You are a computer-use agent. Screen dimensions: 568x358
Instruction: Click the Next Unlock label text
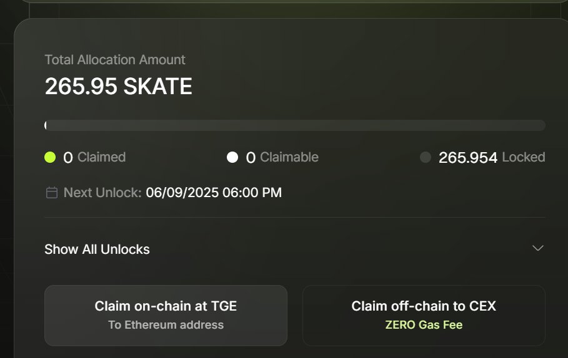[102, 192]
